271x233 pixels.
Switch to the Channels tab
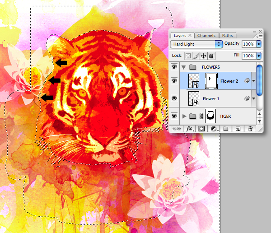pyautogui.click(x=206, y=35)
